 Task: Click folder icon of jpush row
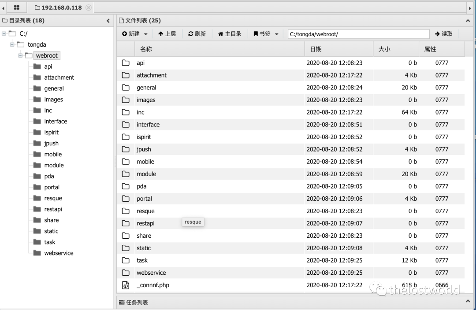point(126,149)
